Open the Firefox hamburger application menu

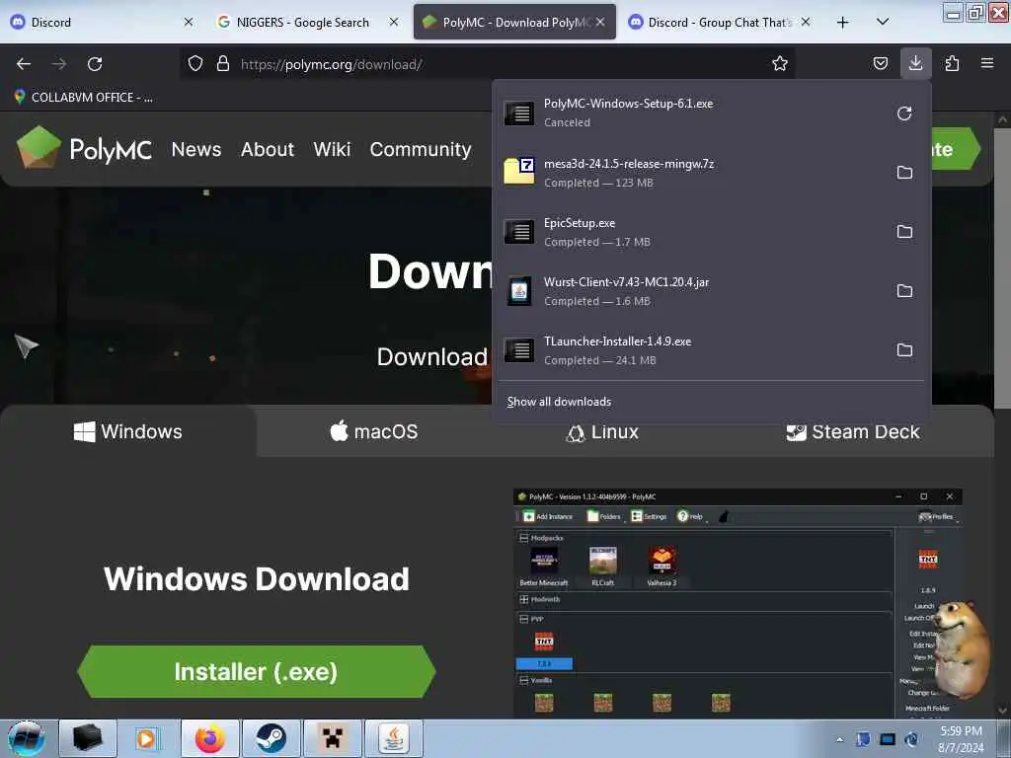tap(986, 63)
